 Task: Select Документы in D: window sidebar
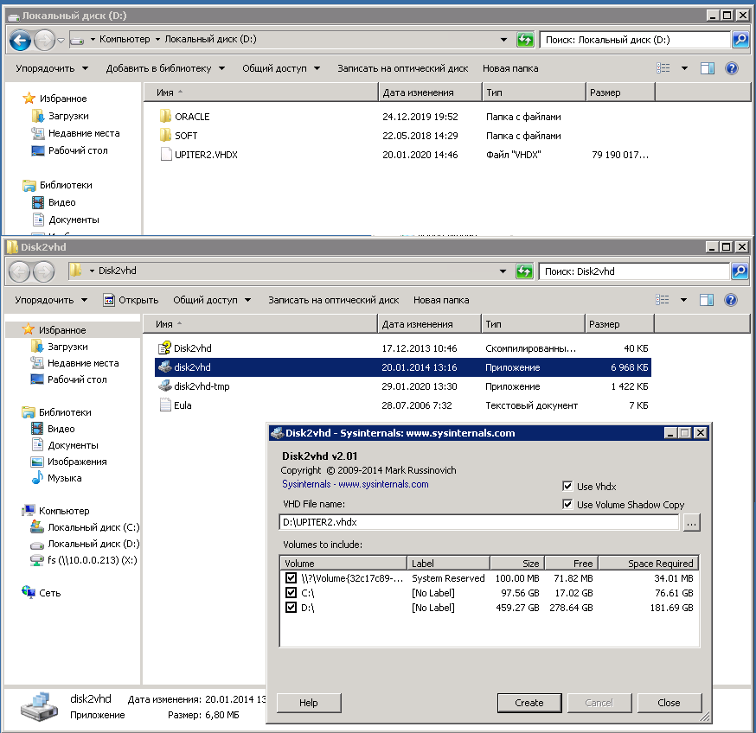pyautogui.click(x=66, y=220)
